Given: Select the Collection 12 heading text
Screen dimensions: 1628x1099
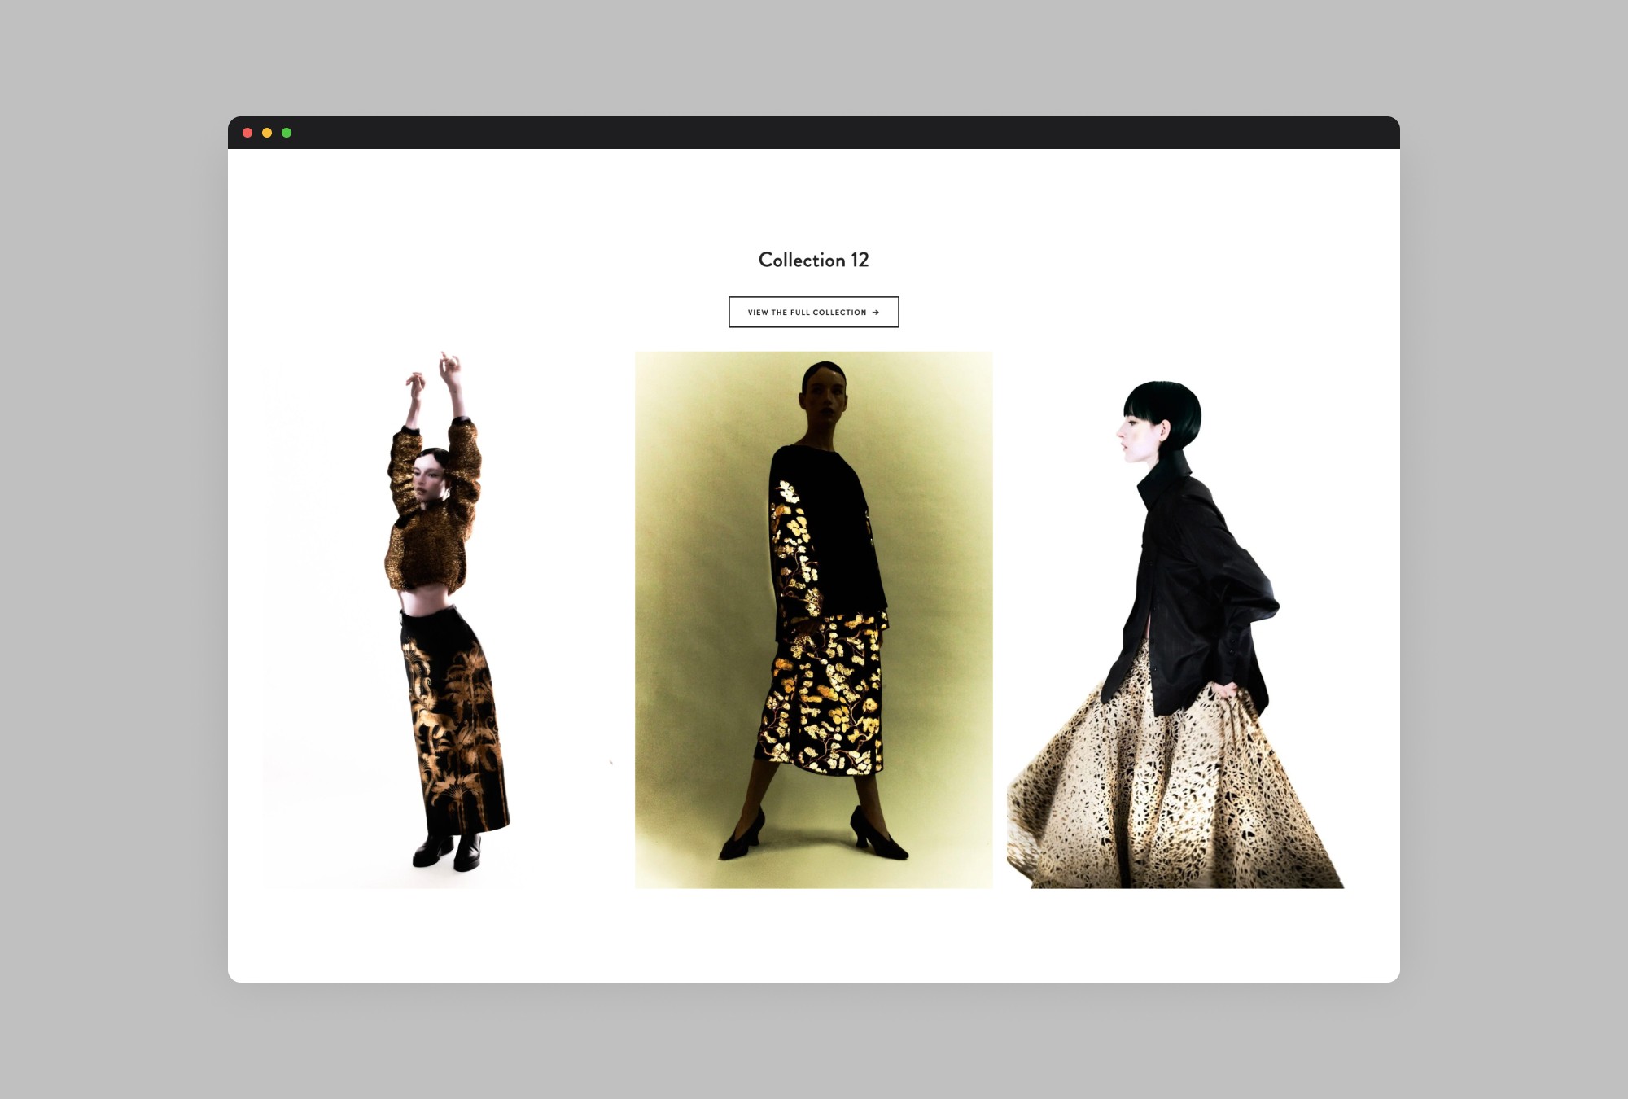Looking at the screenshot, I should tap(813, 260).
